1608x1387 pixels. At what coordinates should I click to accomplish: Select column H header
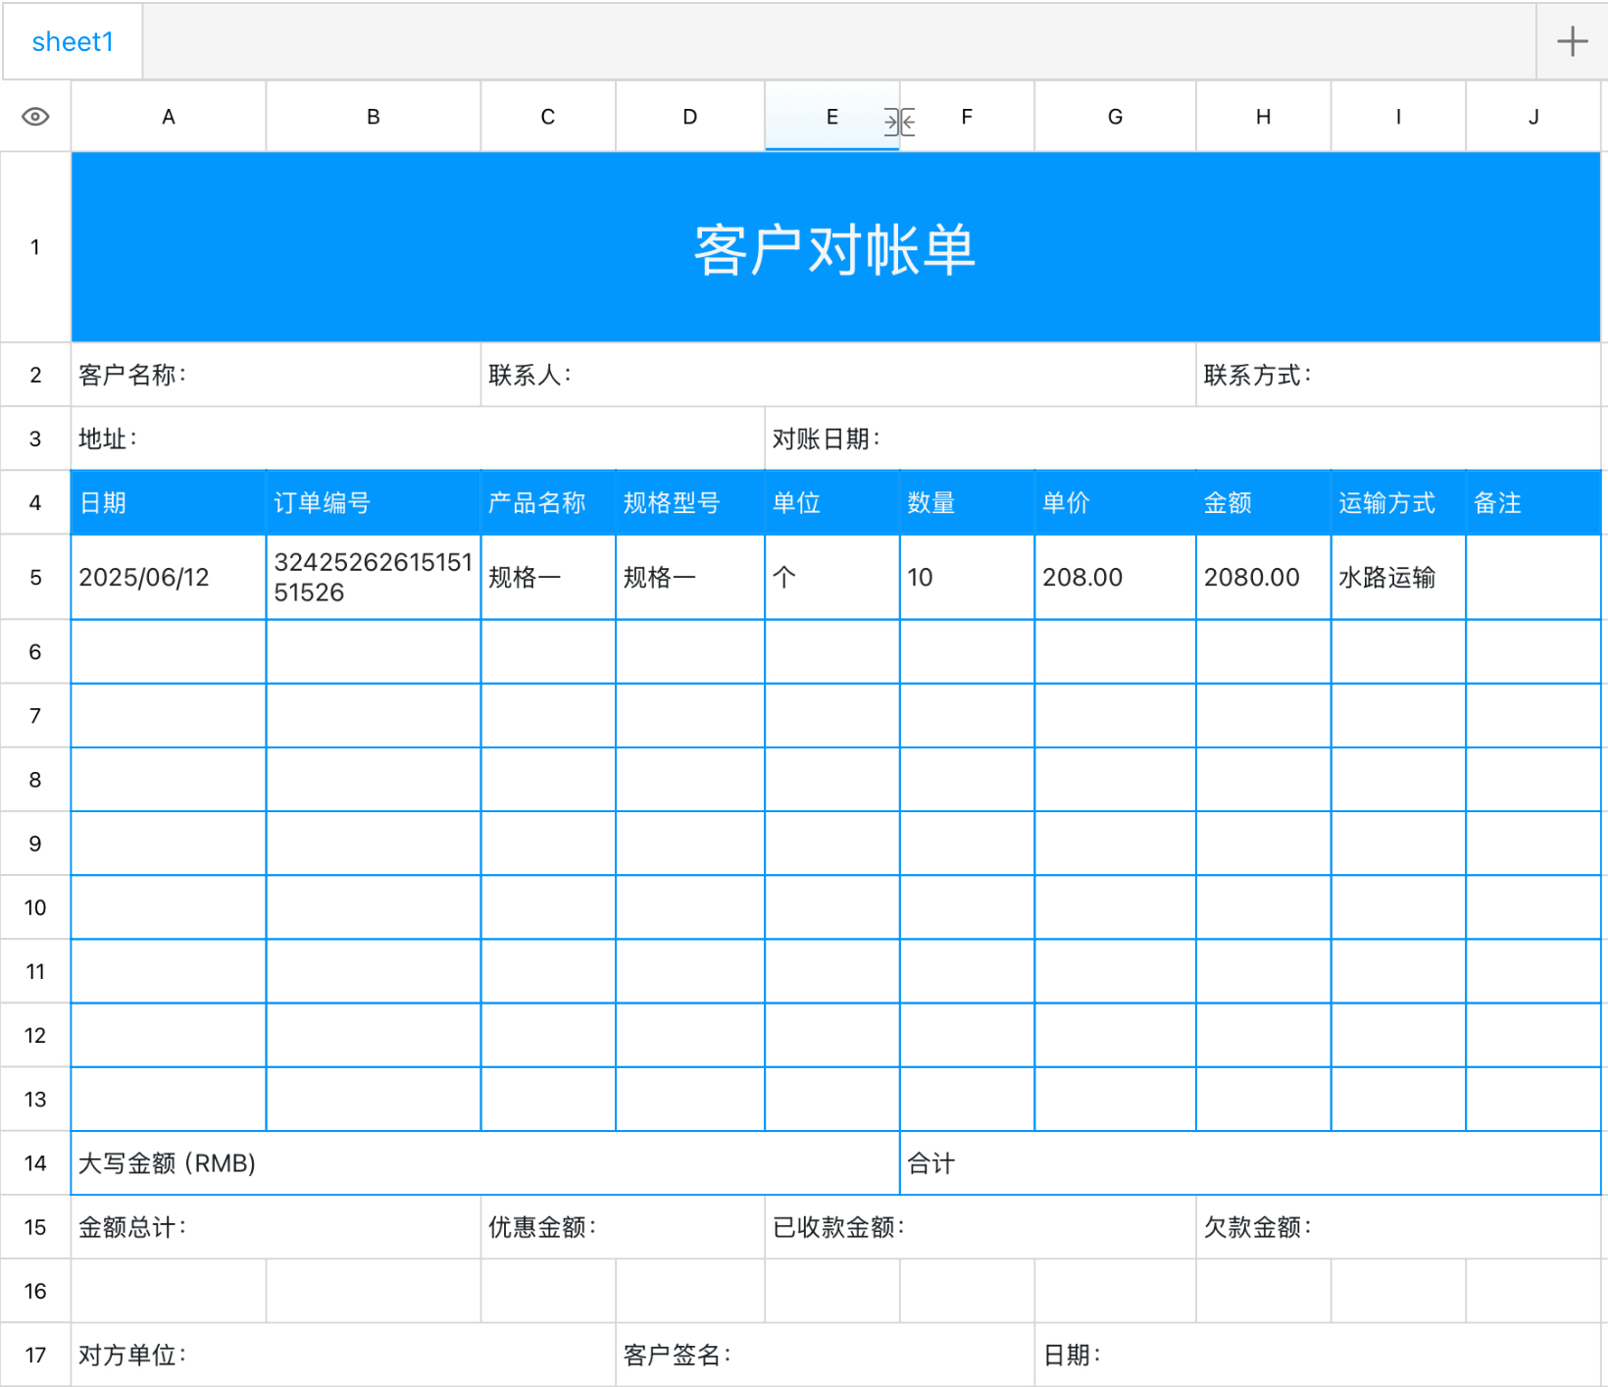point(1264,117)
